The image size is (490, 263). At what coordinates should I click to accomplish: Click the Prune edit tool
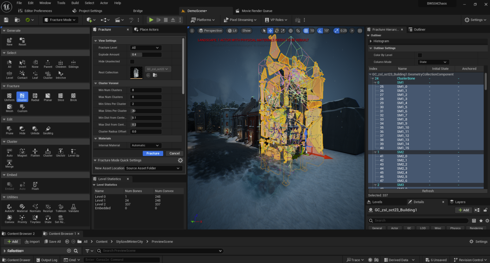click(x=10, y=130)
